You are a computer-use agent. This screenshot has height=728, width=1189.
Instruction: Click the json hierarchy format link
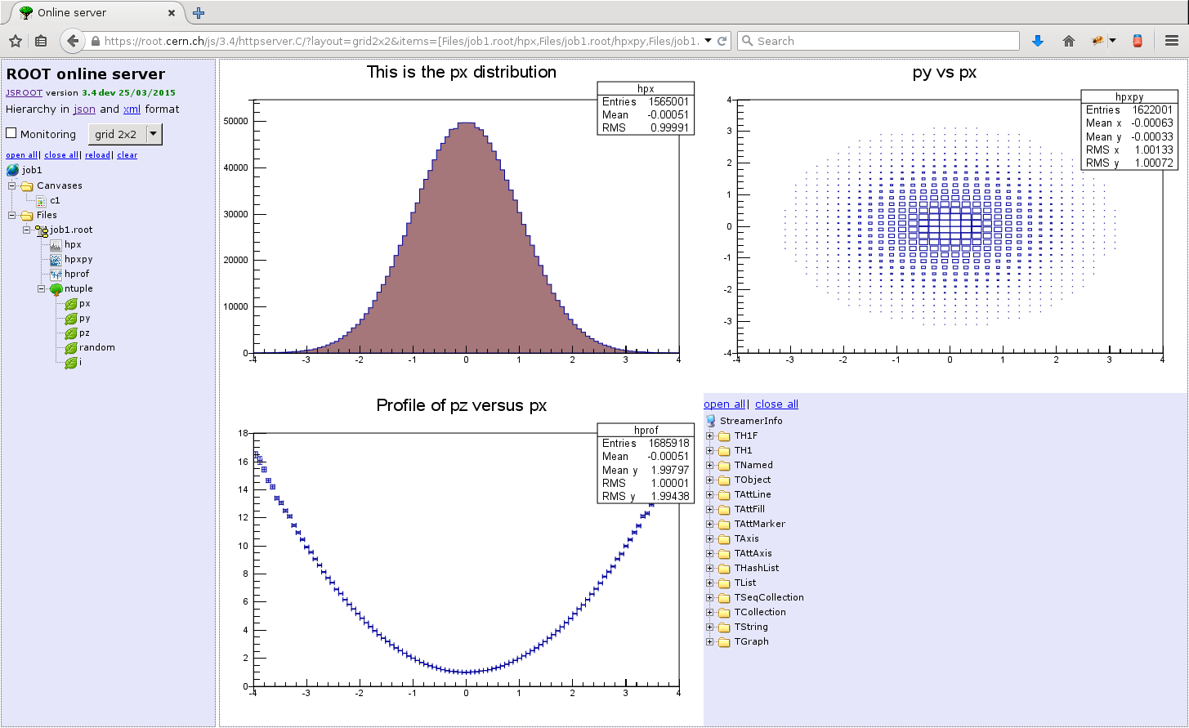[84, 109]
